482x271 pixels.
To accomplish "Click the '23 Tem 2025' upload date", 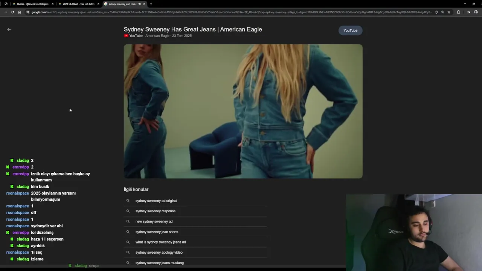I will [182, 36].
